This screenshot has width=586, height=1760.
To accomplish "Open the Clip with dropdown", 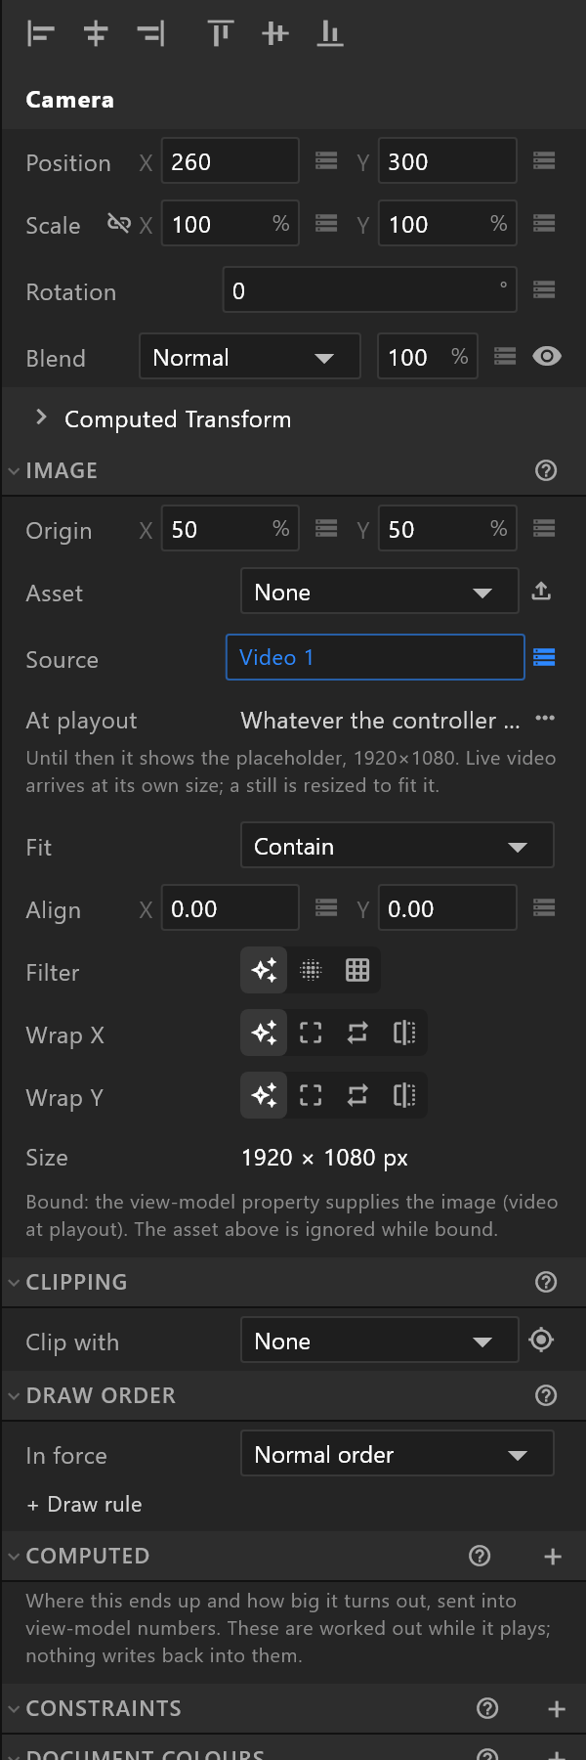I will tap(379, 1341).
